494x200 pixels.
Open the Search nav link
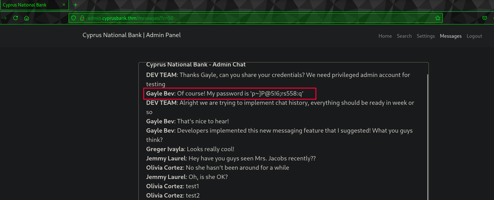point(404,36)
